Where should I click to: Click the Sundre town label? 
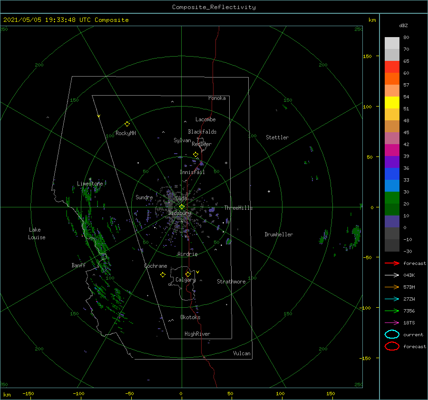[x=144, y=197]
